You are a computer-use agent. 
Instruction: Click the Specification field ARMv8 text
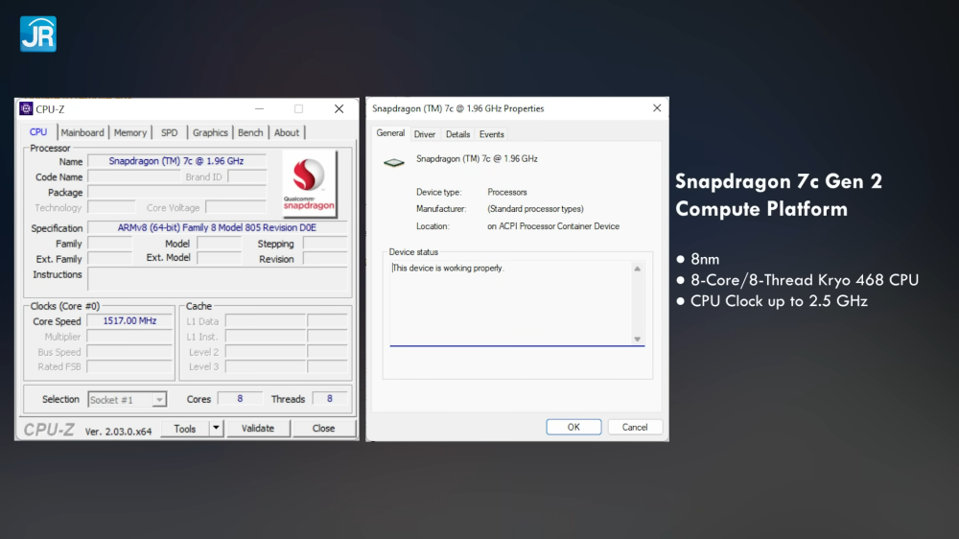pos(217,227)
